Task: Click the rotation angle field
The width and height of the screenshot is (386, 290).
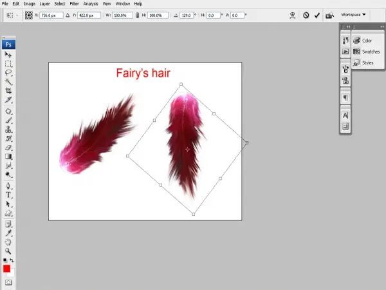Action: click(187, 15)
